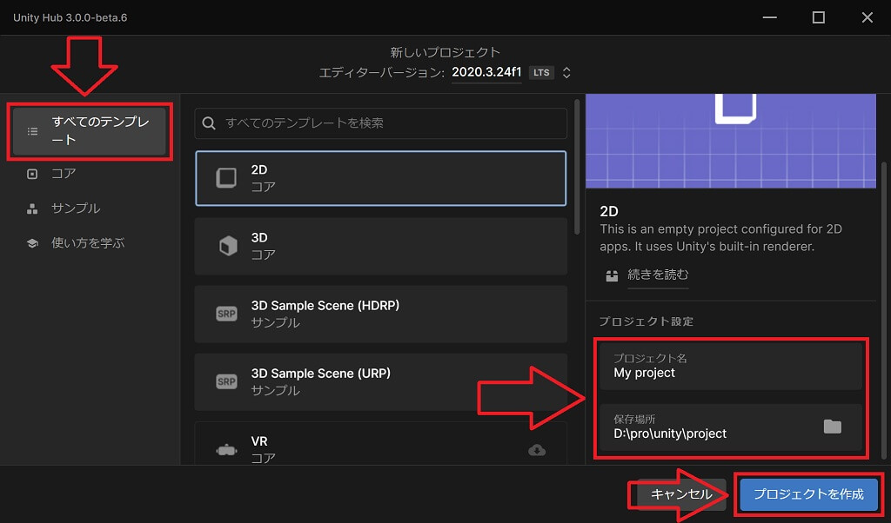The image size is (891, 523).
Task: Open the 使い方を学ぶ category
Action: [x=90, y=242]
